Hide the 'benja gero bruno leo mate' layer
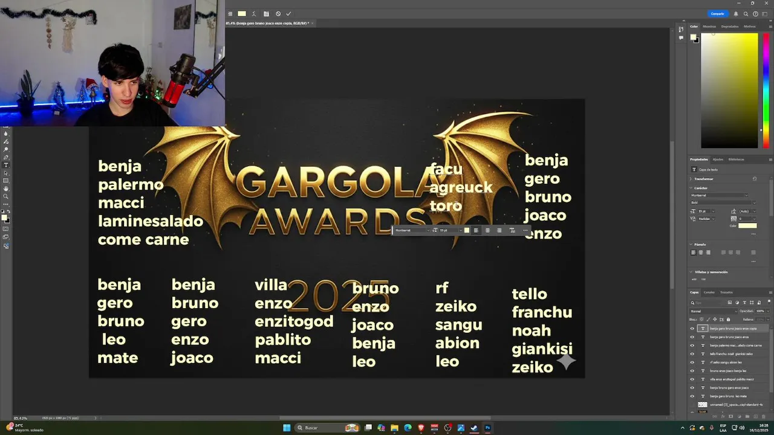 pyautogui.click(x=692, y=396)
